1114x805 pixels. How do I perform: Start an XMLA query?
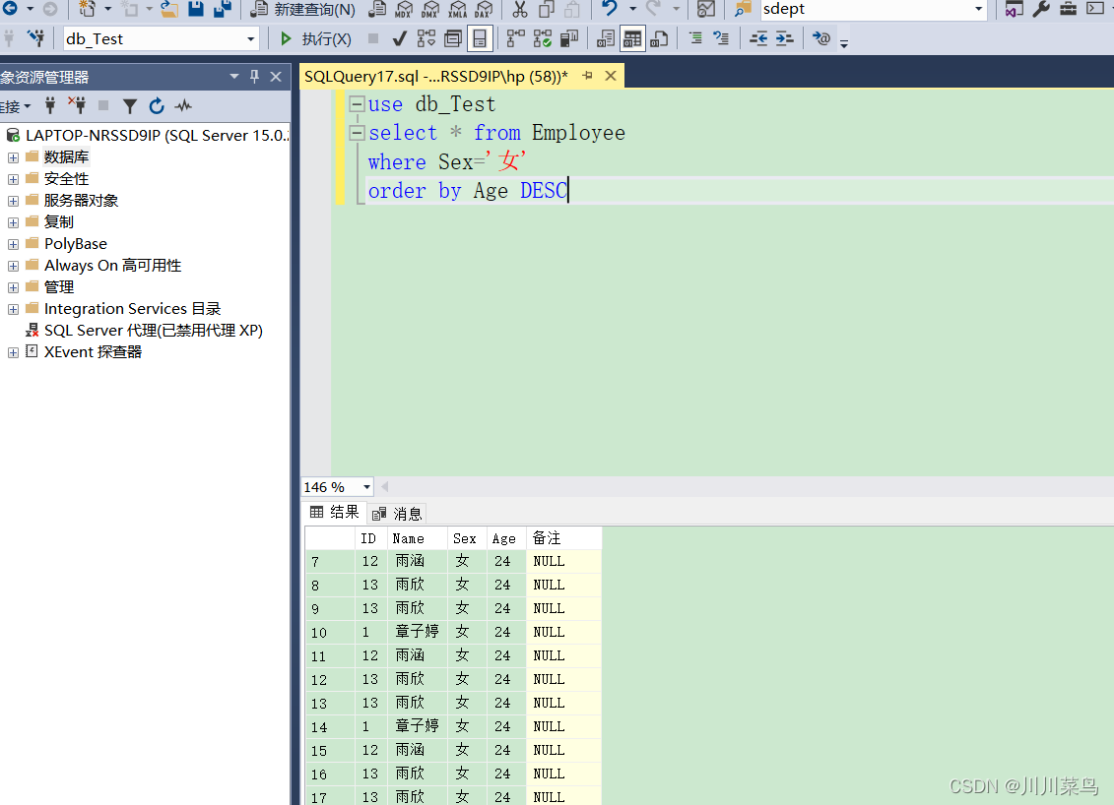(x=458, y=9)
